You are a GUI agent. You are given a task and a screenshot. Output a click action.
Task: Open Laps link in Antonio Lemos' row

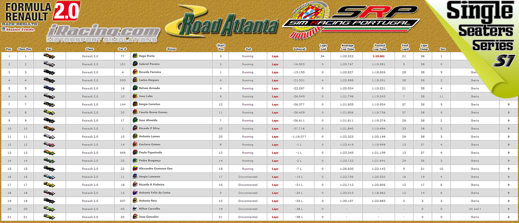coord(275,137)
